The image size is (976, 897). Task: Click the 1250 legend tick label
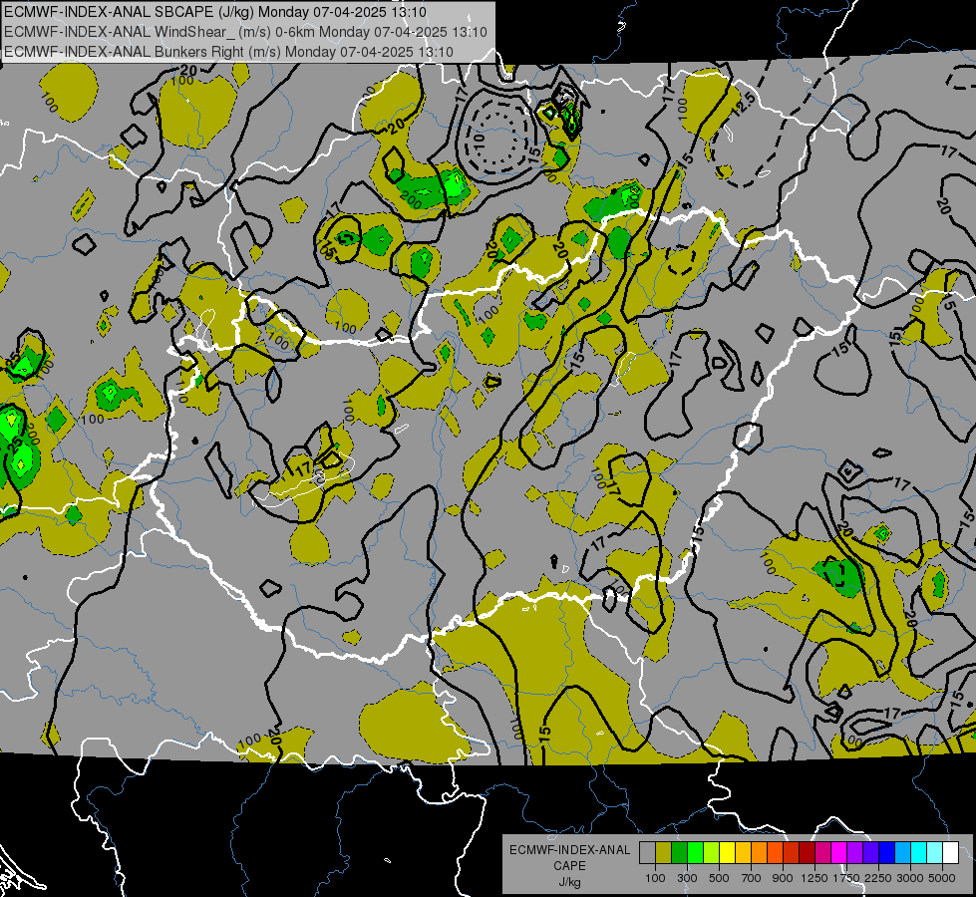click(814, 878)
